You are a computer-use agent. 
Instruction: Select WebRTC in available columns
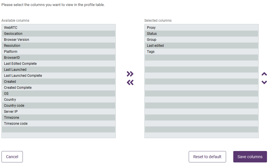(59, 28)
